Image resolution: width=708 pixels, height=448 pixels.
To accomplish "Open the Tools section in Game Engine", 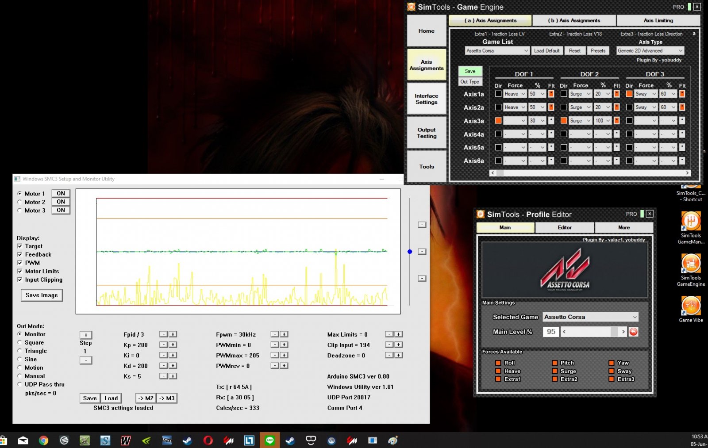I will 427,166.
